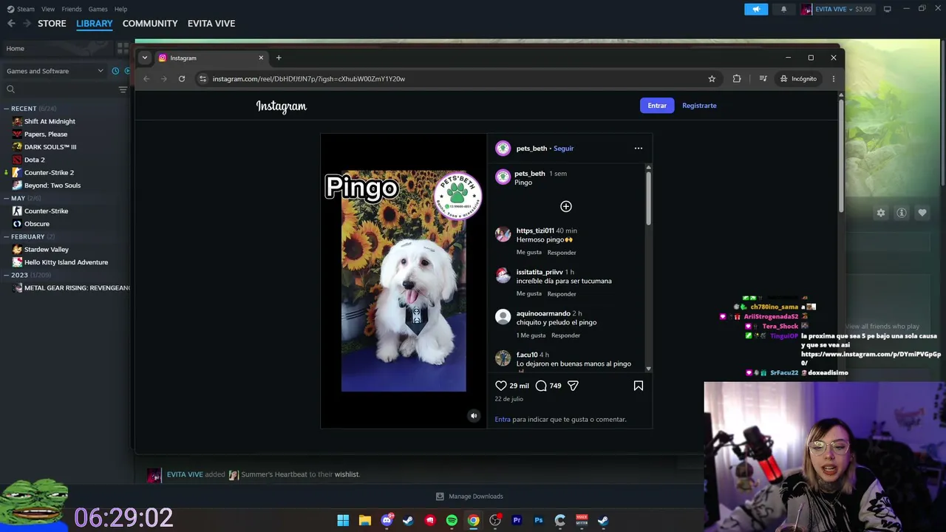Screen dimensions: 946x532
Task: Switch to the COMMUNITY tab
Action: (150, 24)
